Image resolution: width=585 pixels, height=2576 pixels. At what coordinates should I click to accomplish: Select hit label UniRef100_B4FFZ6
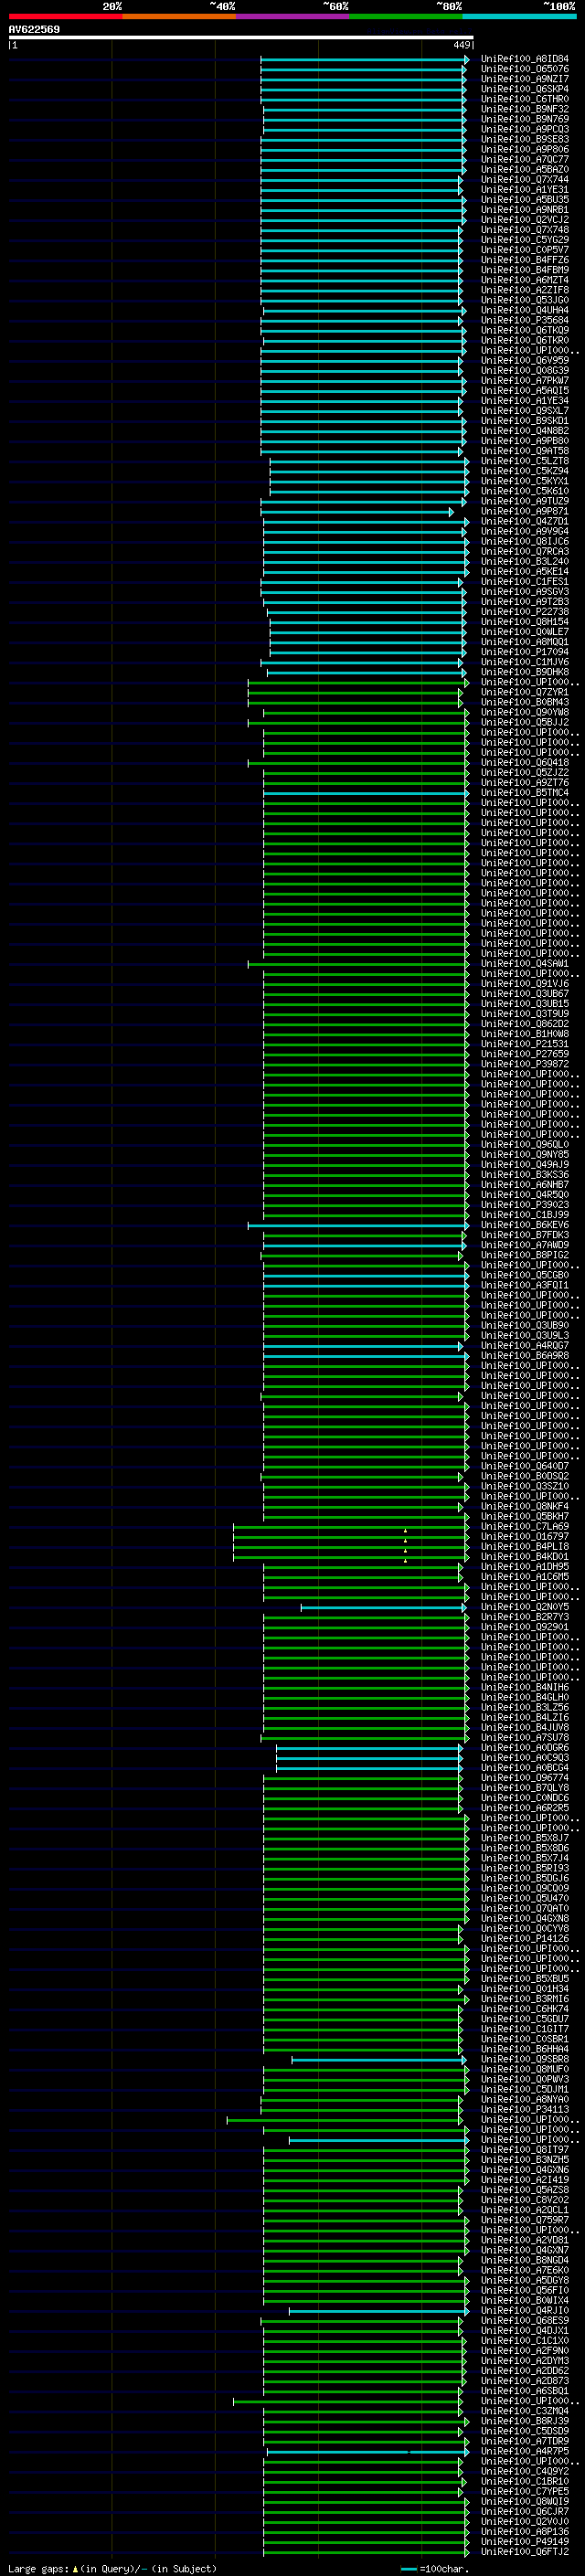click(525, 260)
